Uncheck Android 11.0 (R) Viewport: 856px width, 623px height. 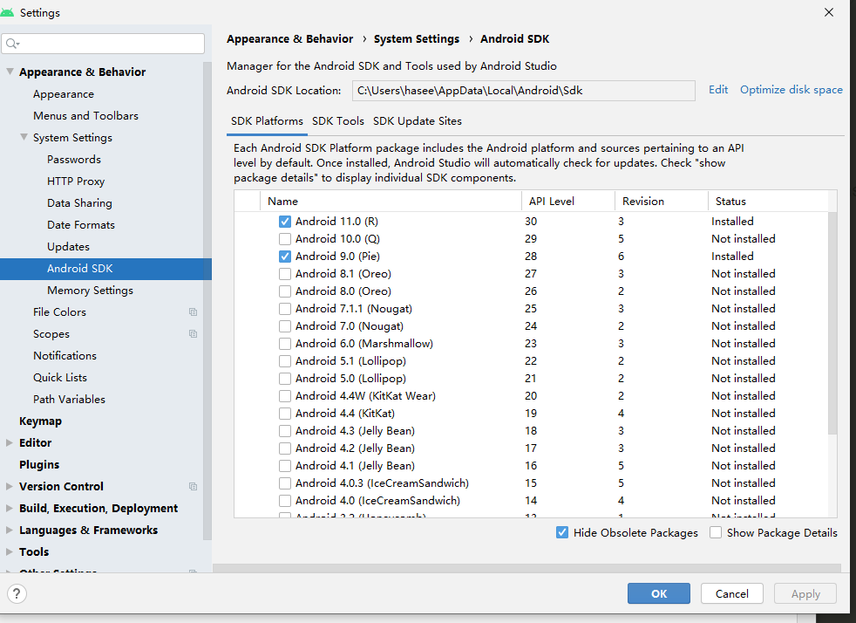point(284,221)
